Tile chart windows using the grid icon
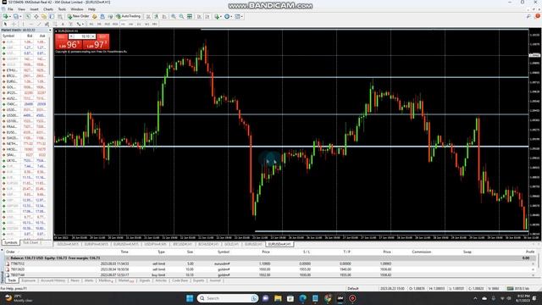The height and width of the screenshot is (305, 542). click(190, 16)
